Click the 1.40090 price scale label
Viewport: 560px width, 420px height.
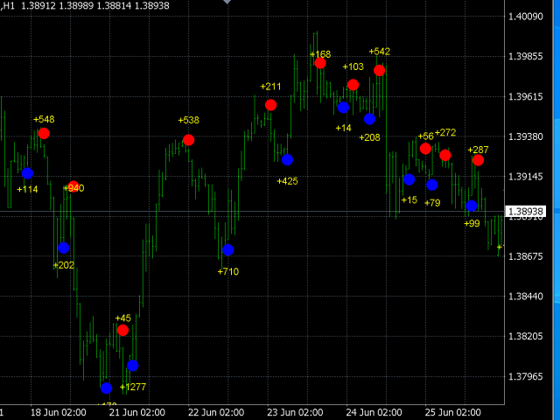click(525, 17)
